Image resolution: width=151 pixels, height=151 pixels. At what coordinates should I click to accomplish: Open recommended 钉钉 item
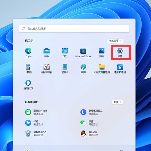pyautogui.click(x=34, y=123)
